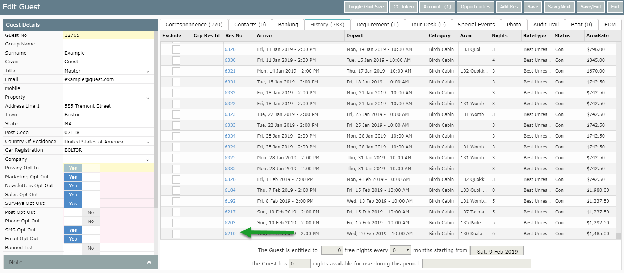Toggle Phone Opt Out switch
This screenshot has height=273, width=624.
click(82, 221)
